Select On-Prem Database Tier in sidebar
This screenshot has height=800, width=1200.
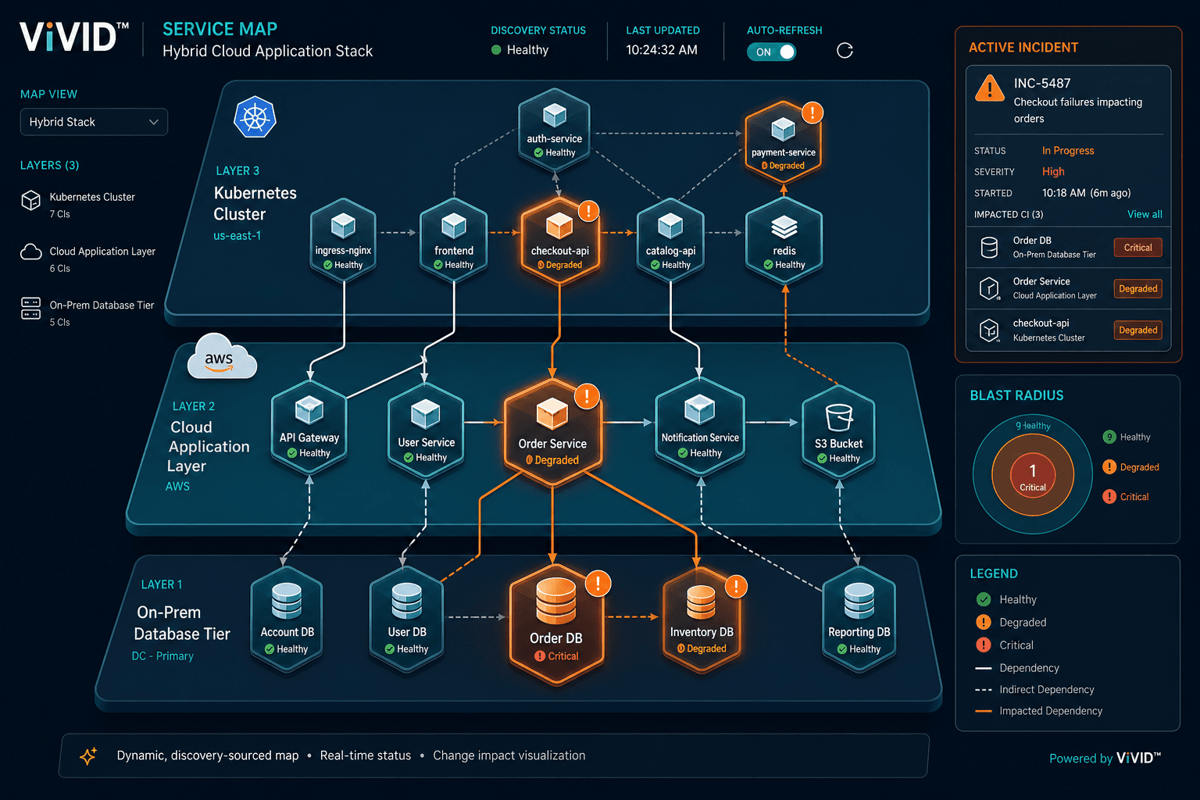tap(87, 312)
